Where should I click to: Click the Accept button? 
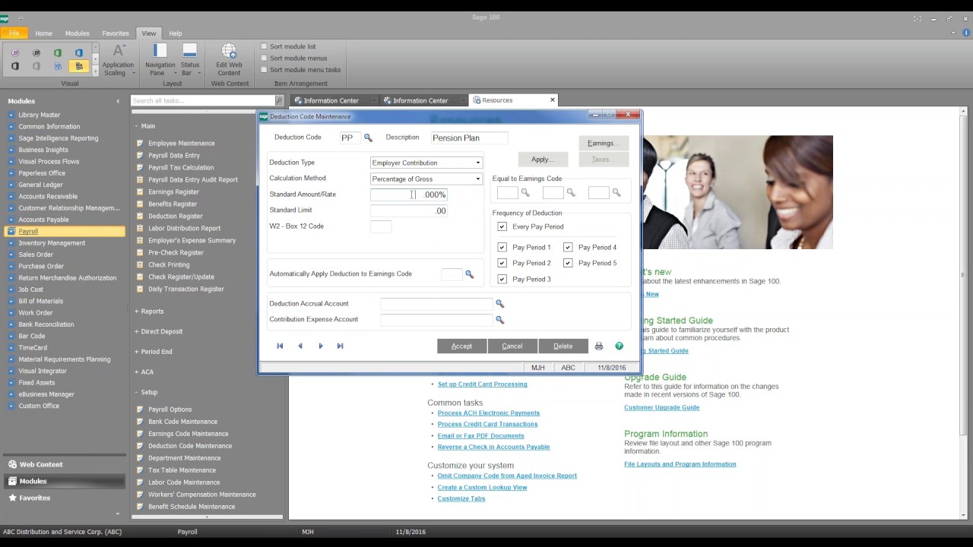pos(461,346)
